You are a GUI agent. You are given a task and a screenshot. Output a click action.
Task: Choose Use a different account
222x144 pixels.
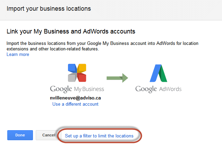tap(75, 104)
